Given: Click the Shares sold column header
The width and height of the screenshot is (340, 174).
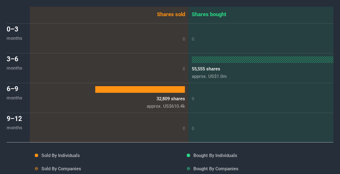Looking at the screenshot, I should [x=171, y=15].
